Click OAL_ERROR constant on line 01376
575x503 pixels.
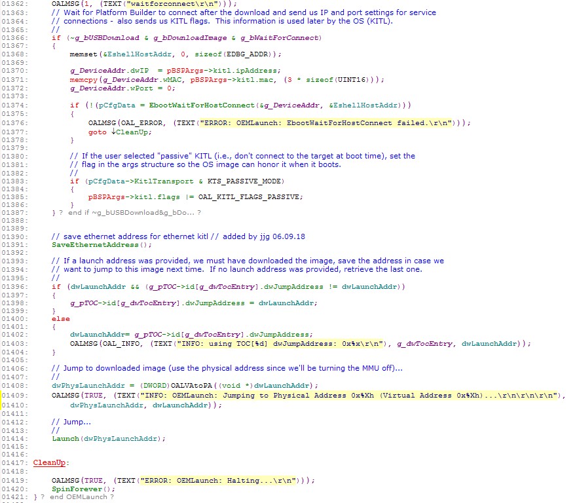click(x=141, y=123)
